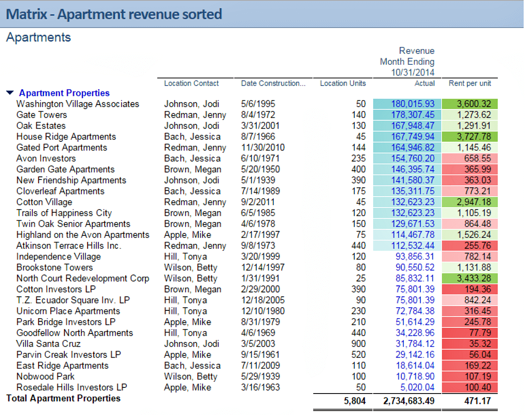
Task: Click units value 900 for Villa Santa Cruz
Action: click(x=359, y=344)
